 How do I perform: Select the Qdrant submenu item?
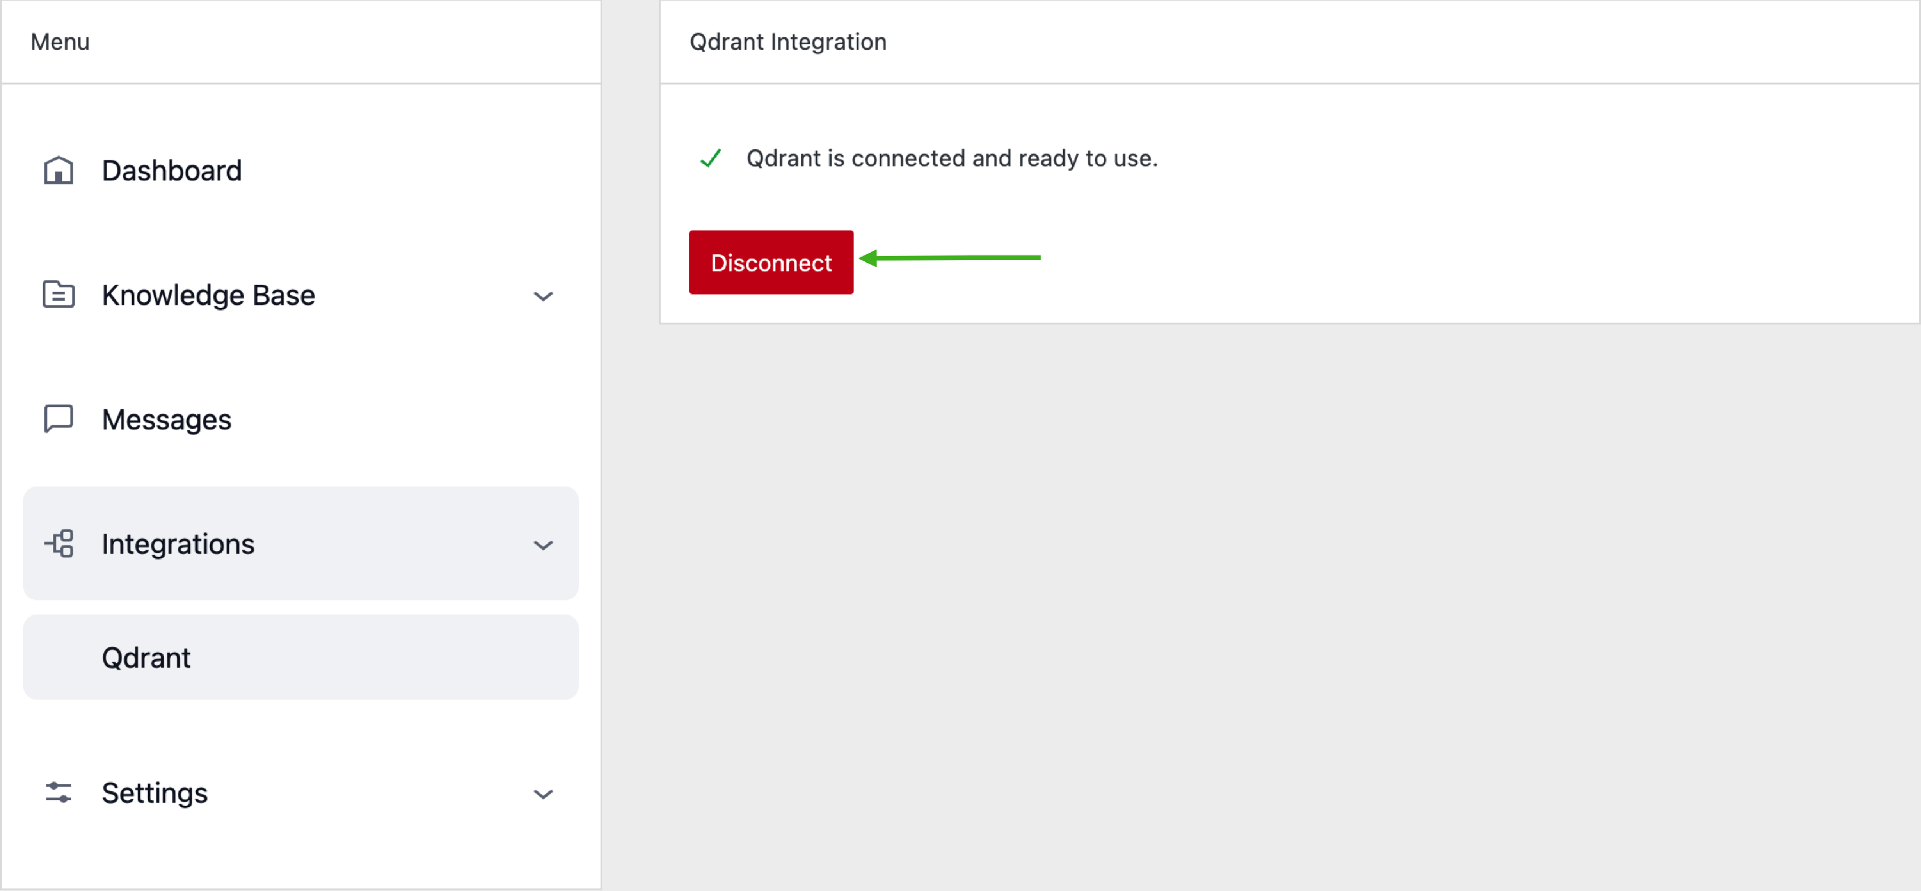point(146,657)
